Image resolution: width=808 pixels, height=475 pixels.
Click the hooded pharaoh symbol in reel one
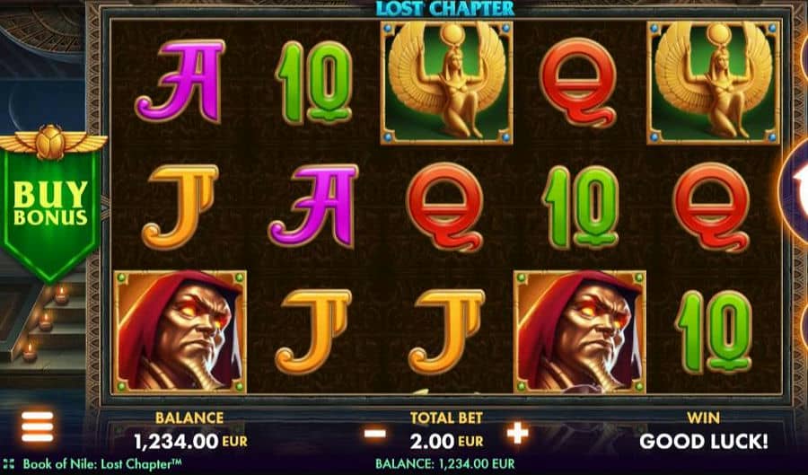click(x=180, y=331)
